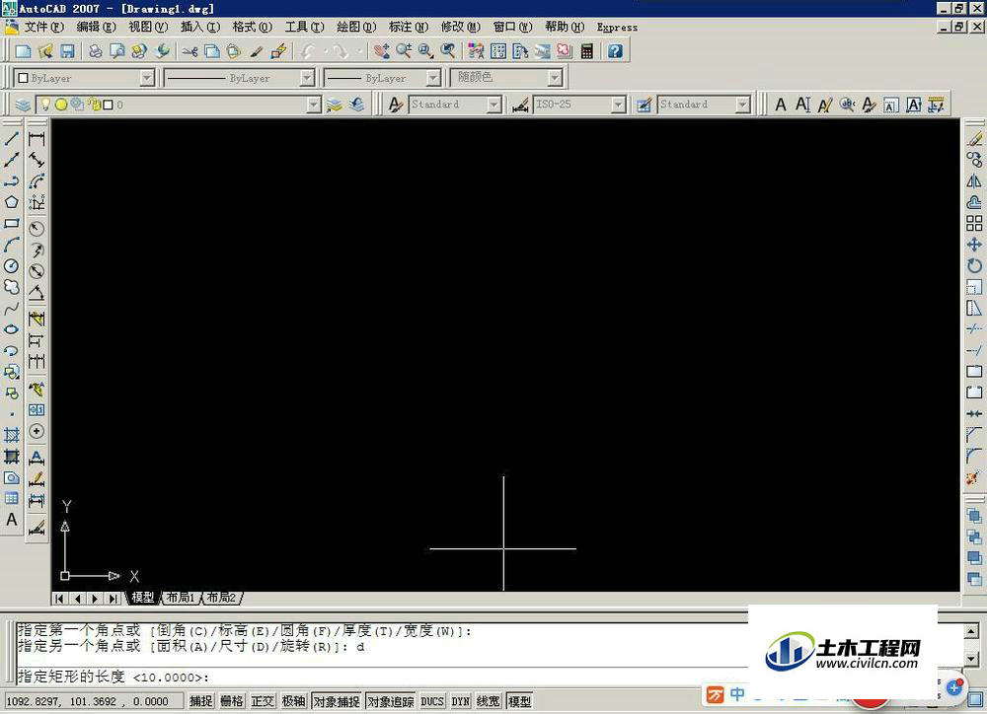Click the Undo arrow icon
The image size is (987, 714).
coord(308,51)
